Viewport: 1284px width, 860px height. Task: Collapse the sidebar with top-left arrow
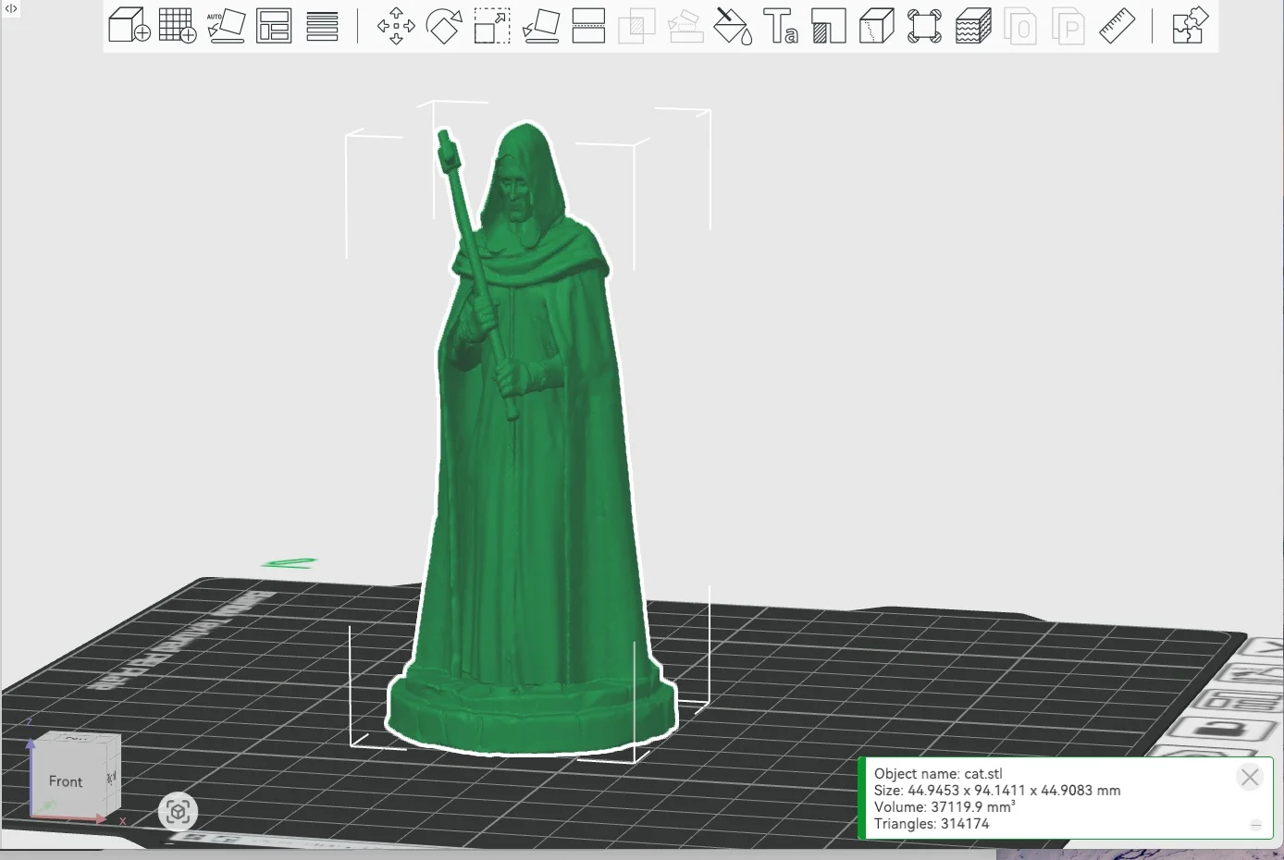pyautogui.click(x=11, y=8)
